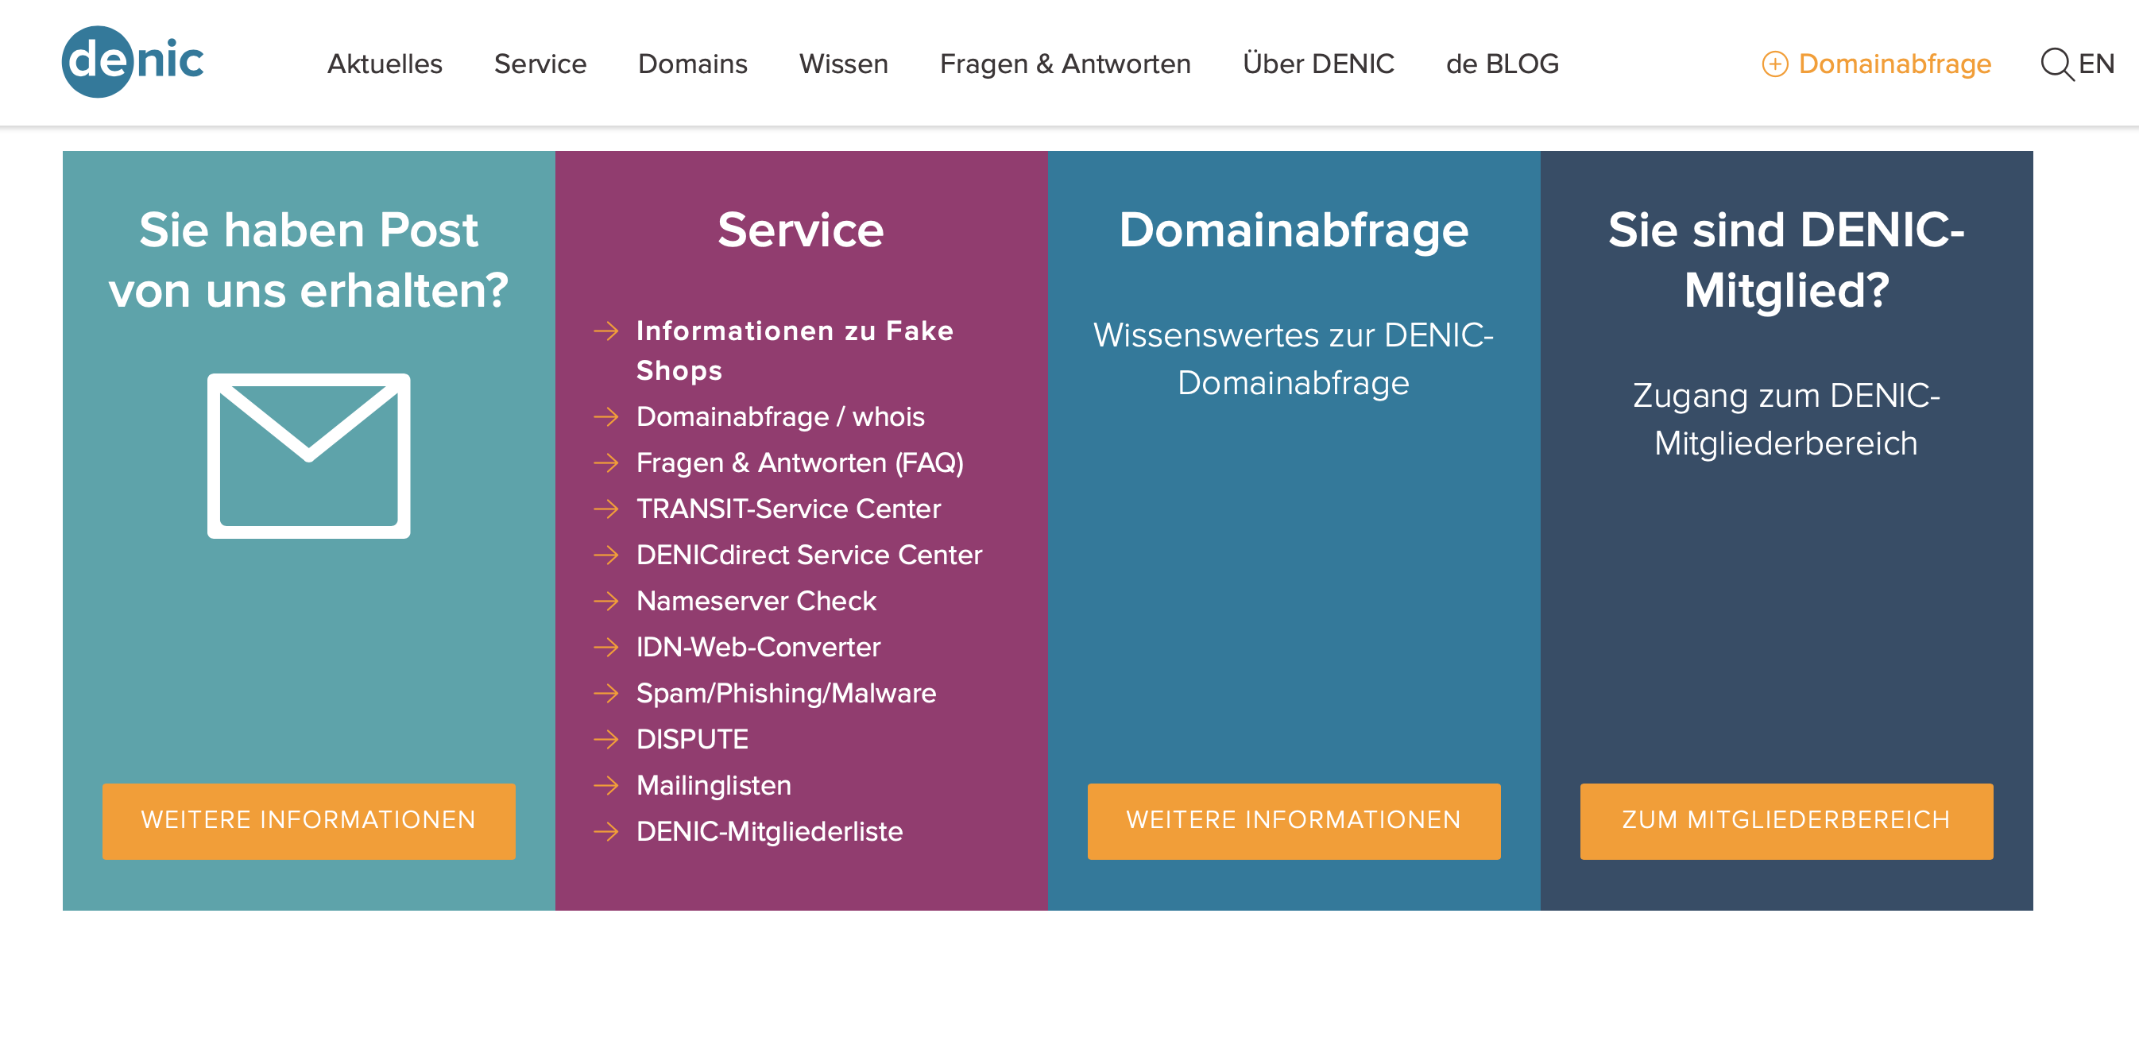Viewport: 2139px width, 1041px height.
Task: Open Informationen zu Fake Shops link
Action: click(795, 350)
